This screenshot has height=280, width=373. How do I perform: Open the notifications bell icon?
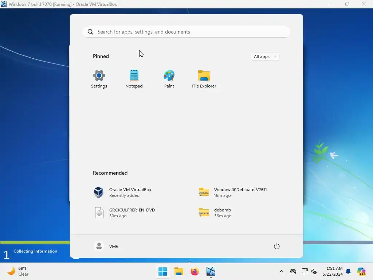(x=348, y=271)
